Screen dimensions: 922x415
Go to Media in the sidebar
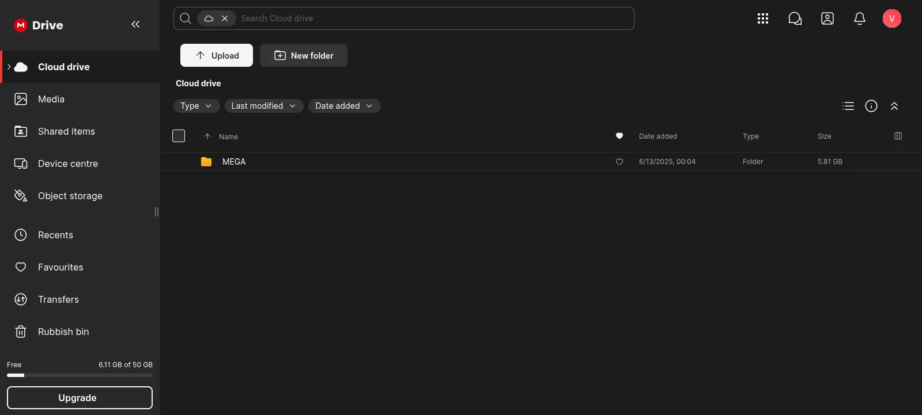[80, 99]
